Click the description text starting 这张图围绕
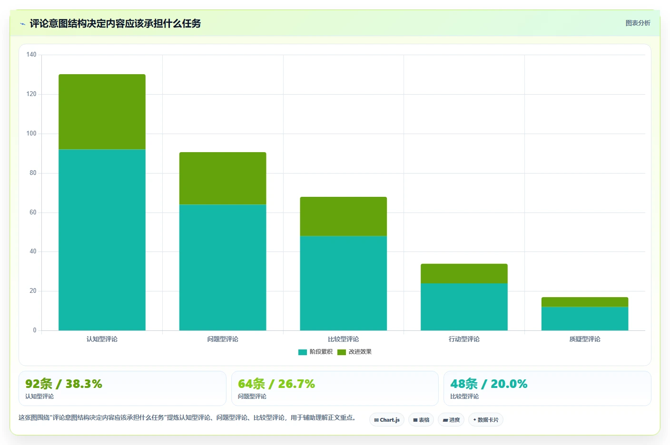The height and width of the screenshot is (445, 670). (x=187, y=417)
